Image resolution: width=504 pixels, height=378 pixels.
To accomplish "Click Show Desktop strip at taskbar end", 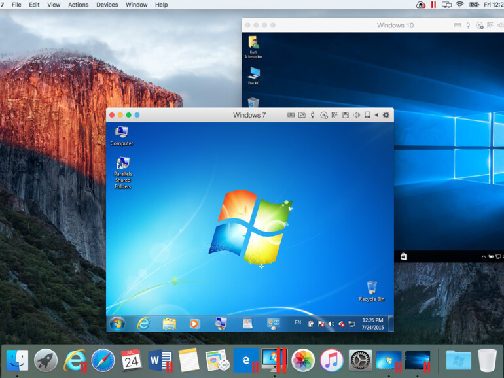I will point(391,324).
